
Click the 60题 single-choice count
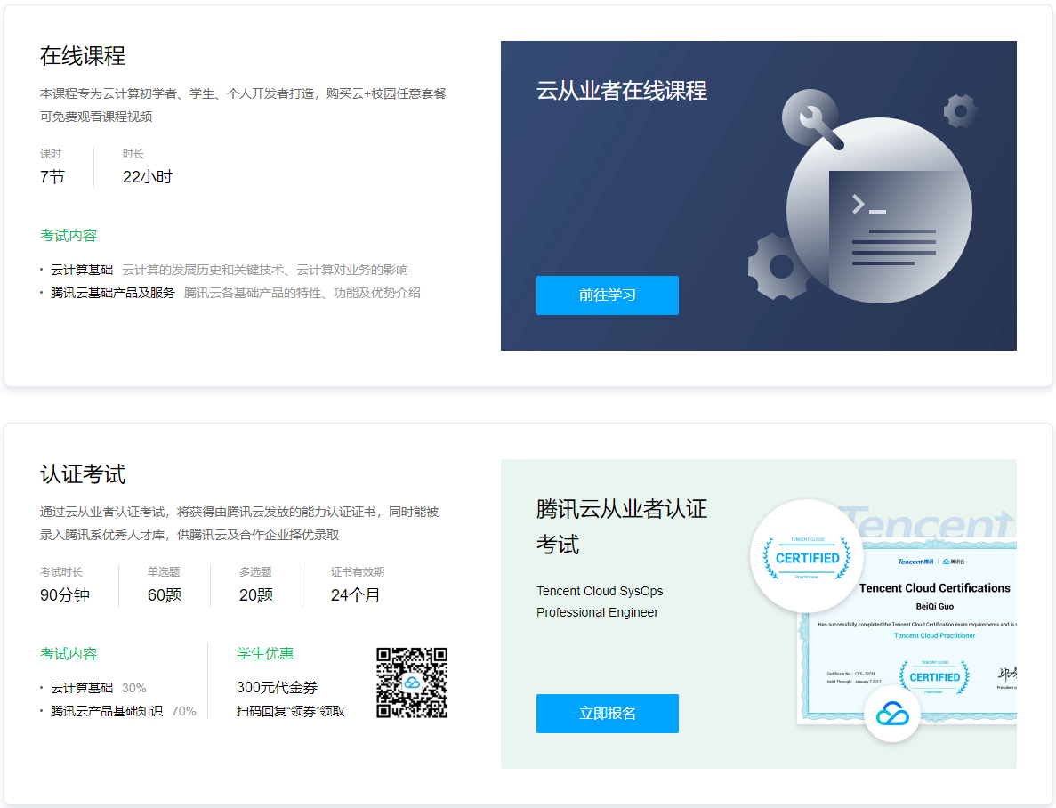pos(165,595)
